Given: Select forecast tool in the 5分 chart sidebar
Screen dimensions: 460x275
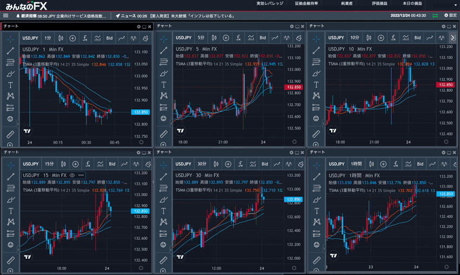Looking at the screenshot, I should (163, 107).
